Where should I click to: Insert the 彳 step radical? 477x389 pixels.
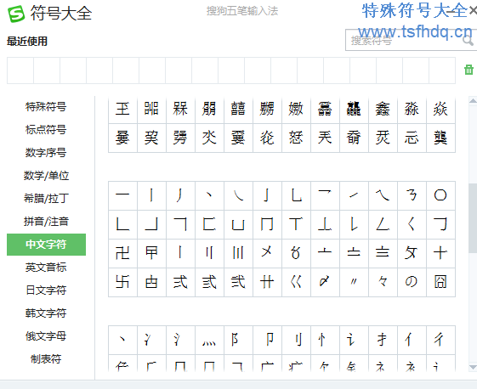(x=440, y=340)
